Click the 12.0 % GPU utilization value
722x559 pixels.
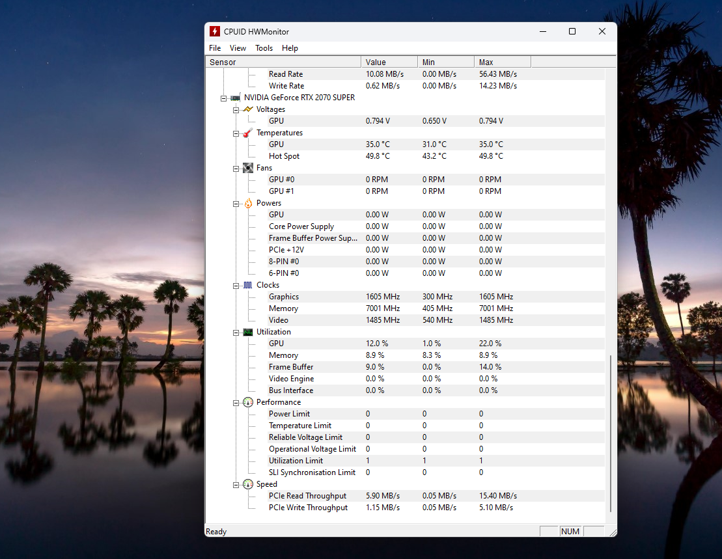377,344
